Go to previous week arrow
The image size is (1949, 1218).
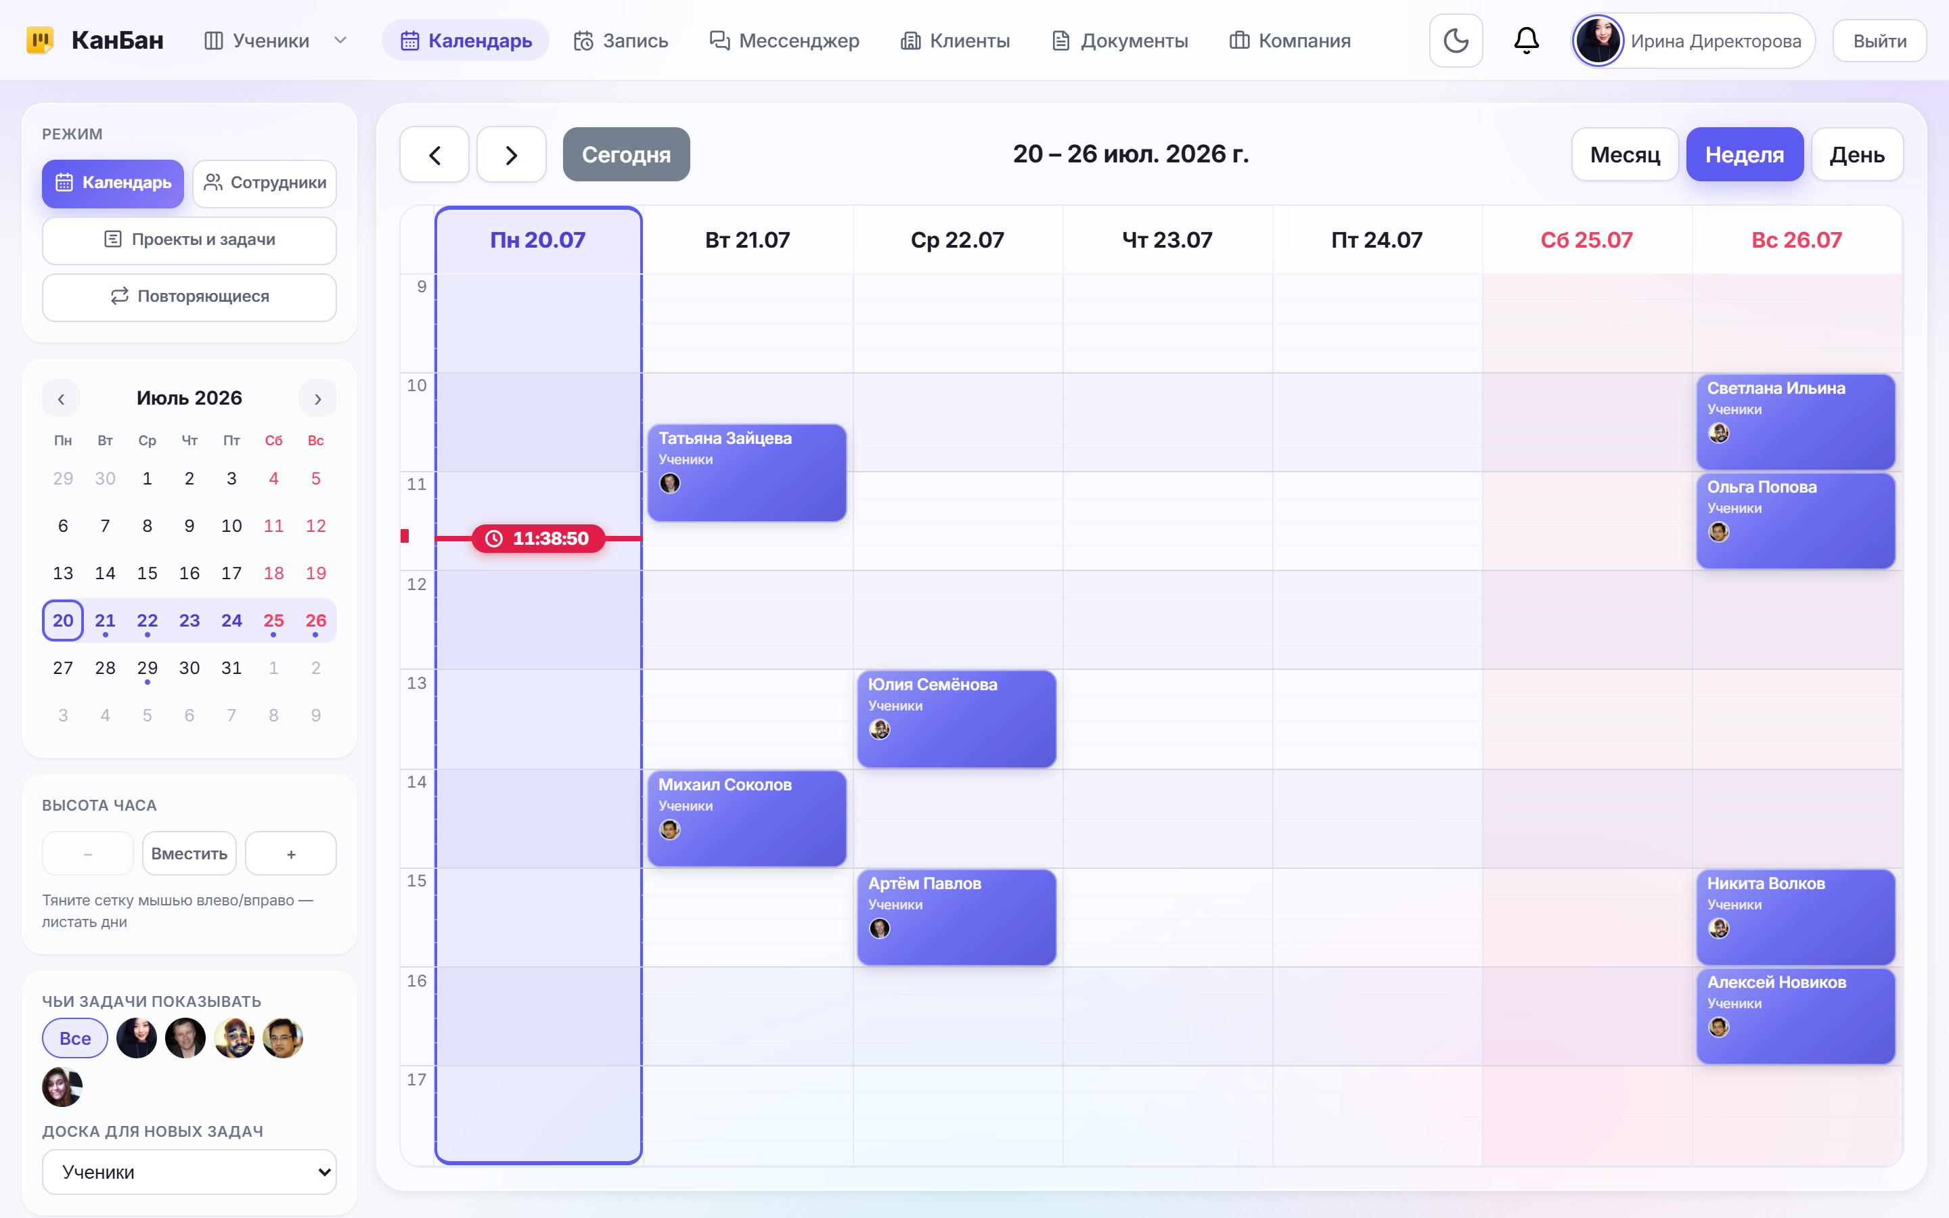pos(434,155)
